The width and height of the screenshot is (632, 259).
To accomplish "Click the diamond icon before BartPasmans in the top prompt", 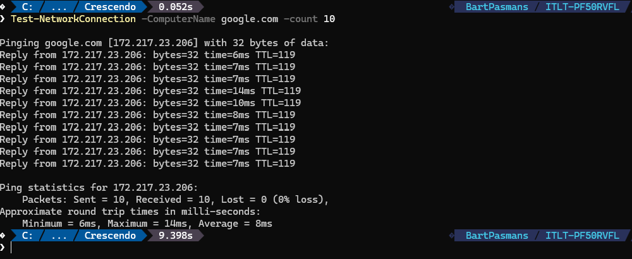I will click(x=451, y=7).
